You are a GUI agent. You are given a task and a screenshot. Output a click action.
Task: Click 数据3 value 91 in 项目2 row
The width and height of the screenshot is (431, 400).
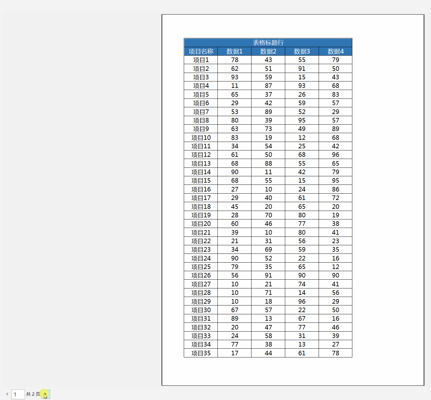click(302, 69)
